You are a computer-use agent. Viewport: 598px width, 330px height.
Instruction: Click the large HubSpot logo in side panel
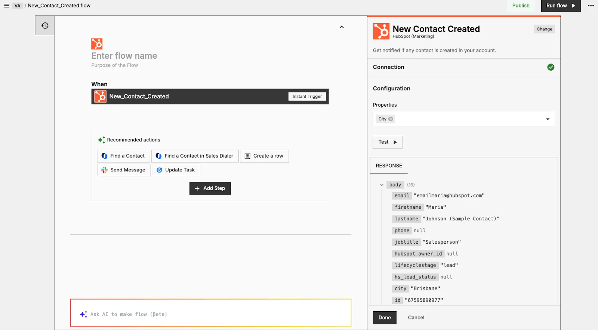coord(381,31)
